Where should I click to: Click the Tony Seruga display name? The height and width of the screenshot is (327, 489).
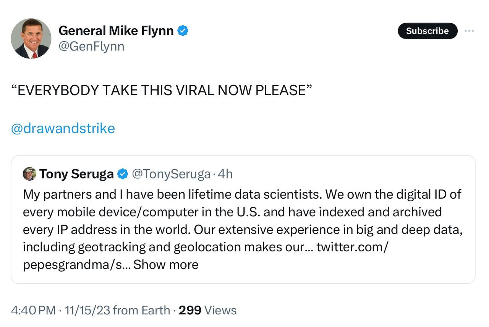76,174
